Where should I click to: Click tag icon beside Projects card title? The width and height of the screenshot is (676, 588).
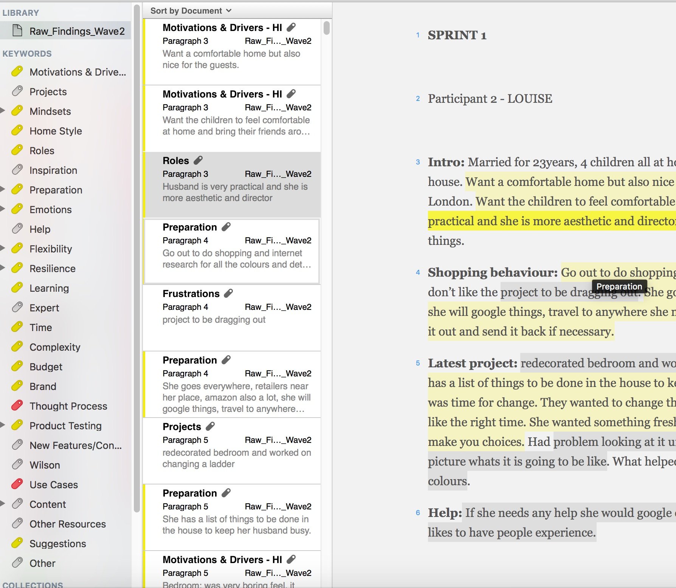click(210, 426)
